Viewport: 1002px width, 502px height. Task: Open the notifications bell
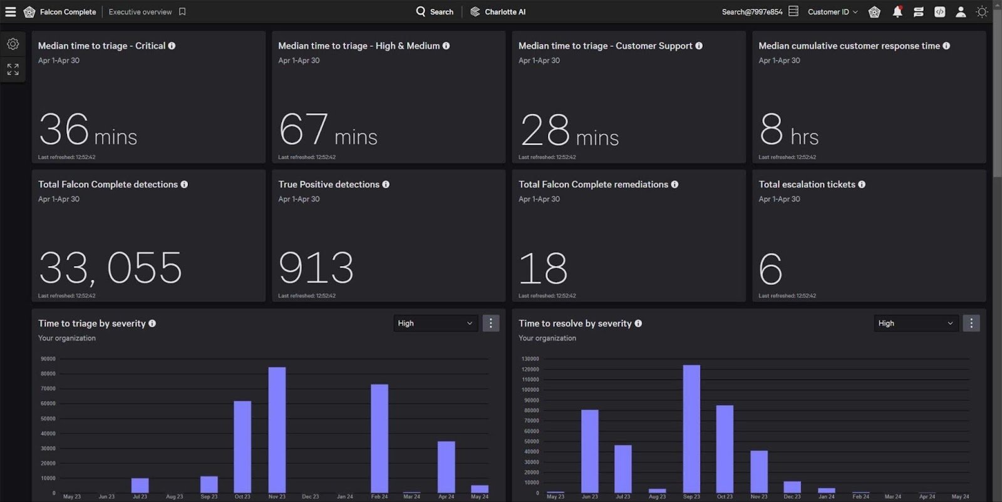tap(897, 12)
